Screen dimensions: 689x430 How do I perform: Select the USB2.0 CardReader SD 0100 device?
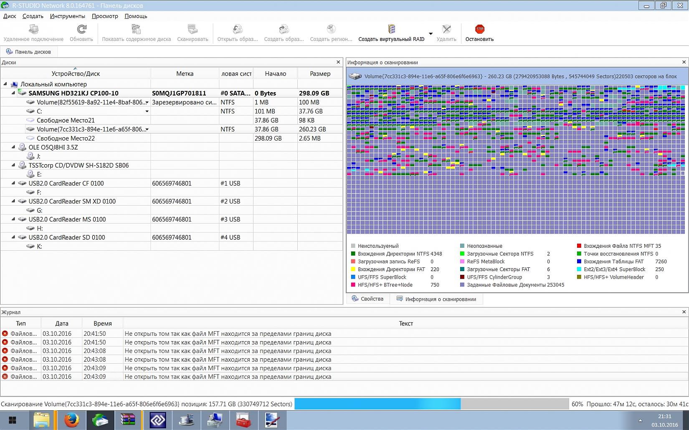point(67,237)
